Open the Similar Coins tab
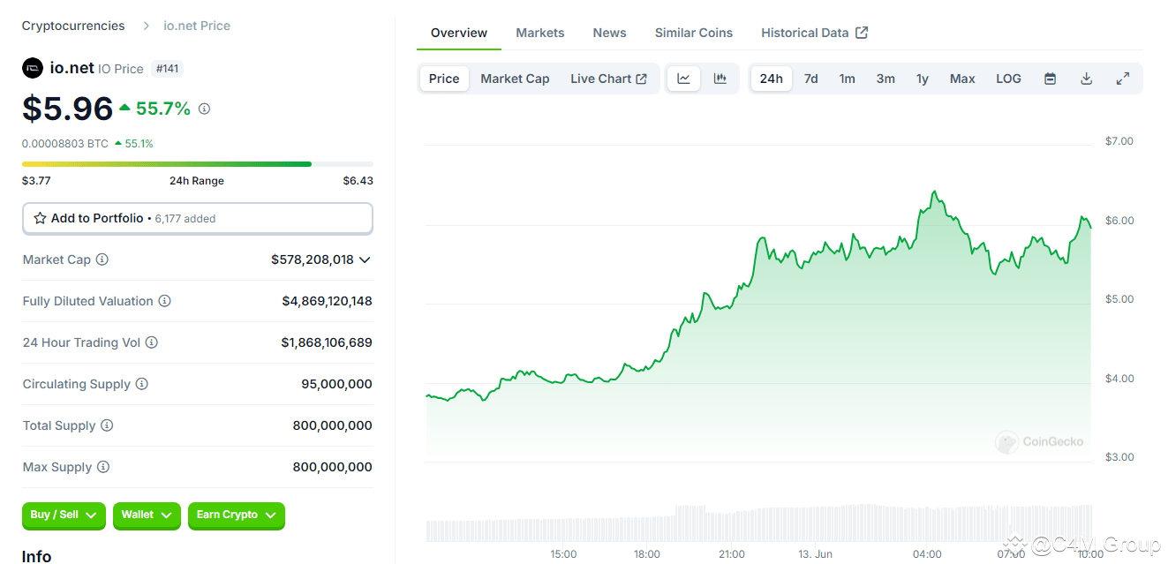Screen dimensions: 1168x564 [x=694, y=33]
